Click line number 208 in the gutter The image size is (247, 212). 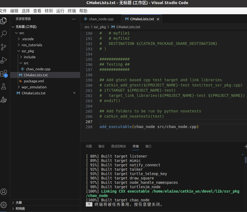pyautogui.click(x=89, y=127)
